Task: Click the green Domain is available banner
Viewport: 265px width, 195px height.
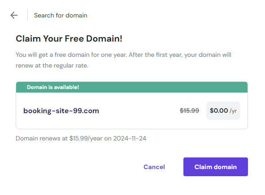Action: (132, 87)
